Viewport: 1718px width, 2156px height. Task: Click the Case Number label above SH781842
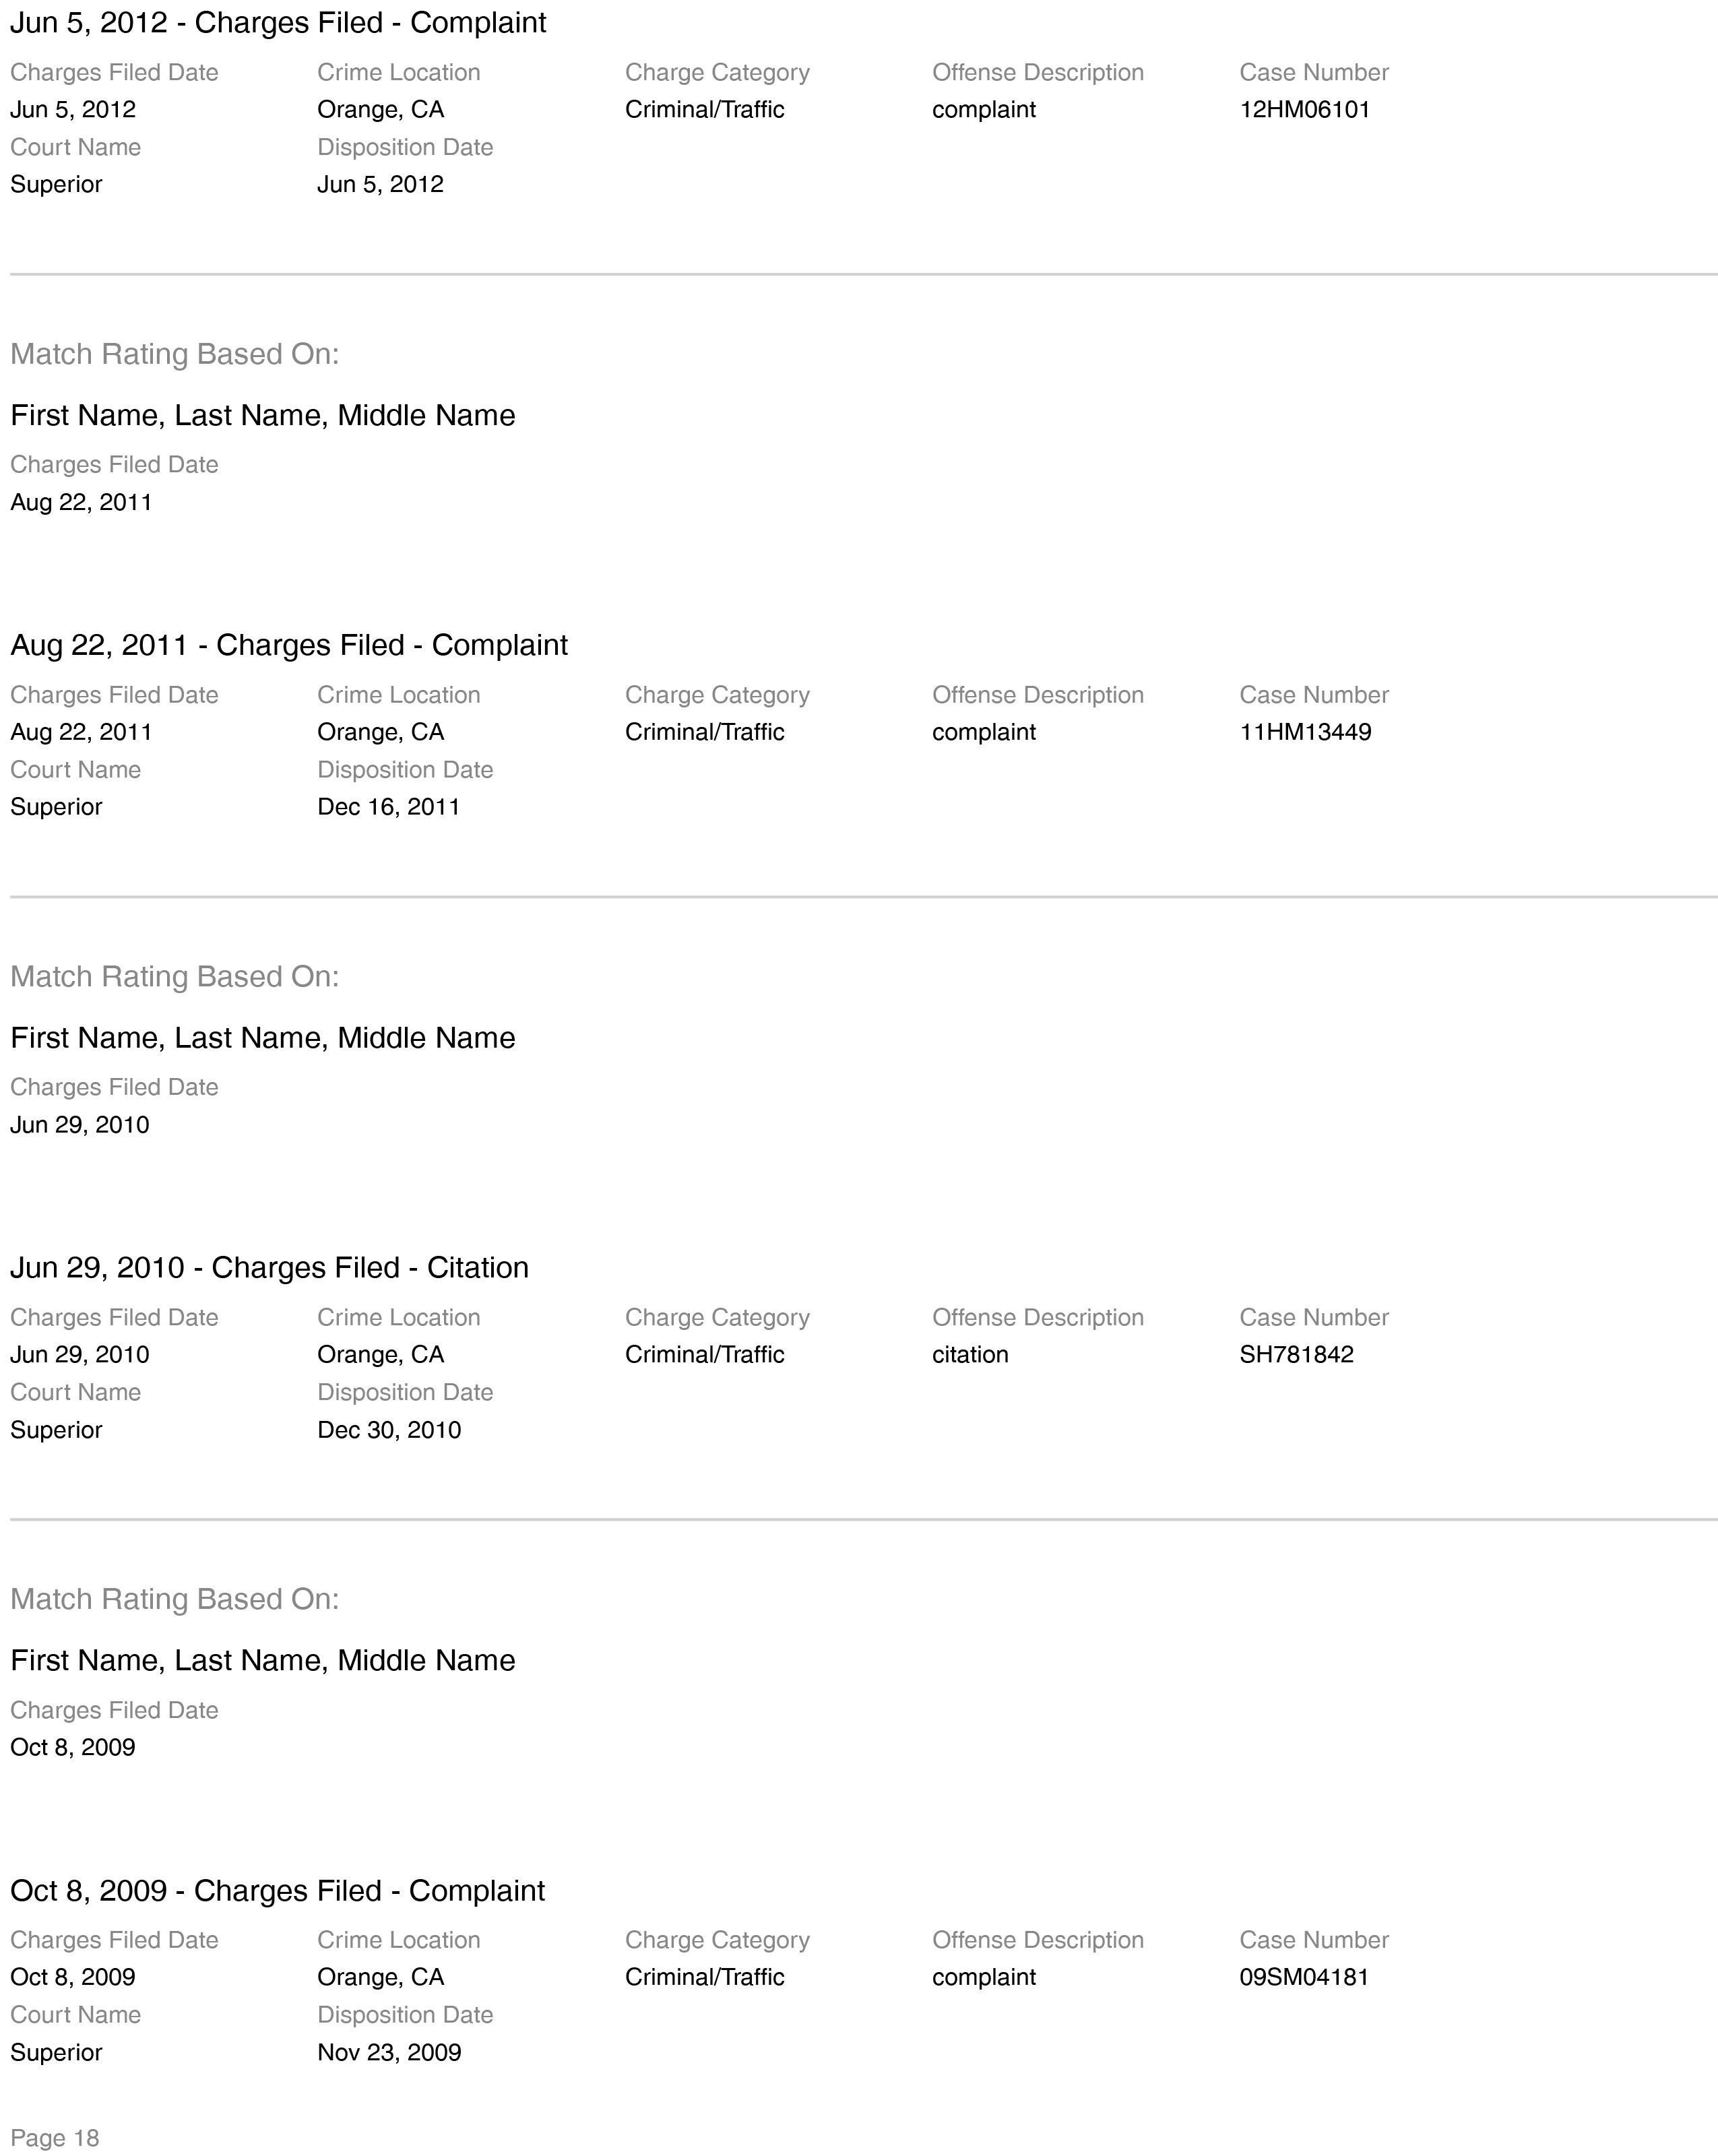[1314, 1317]
